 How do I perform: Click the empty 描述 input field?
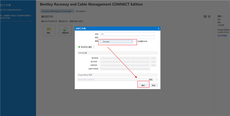127,38
